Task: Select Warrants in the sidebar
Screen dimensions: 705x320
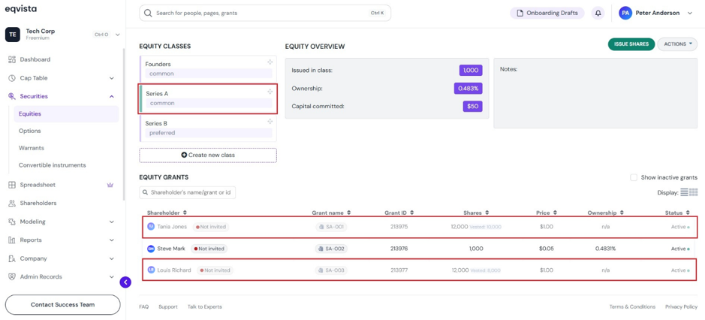Action: tap(32, 148)
